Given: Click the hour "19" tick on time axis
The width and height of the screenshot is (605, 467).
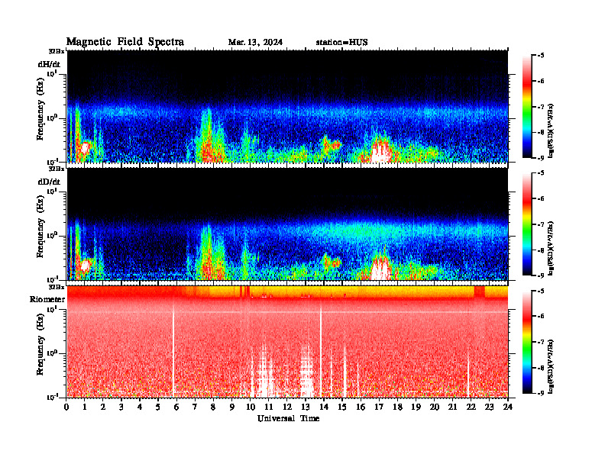Looking at the screenshot, I should 416,407.
